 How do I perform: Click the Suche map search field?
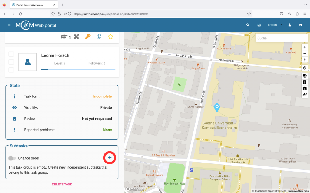(x=282, y=38)
